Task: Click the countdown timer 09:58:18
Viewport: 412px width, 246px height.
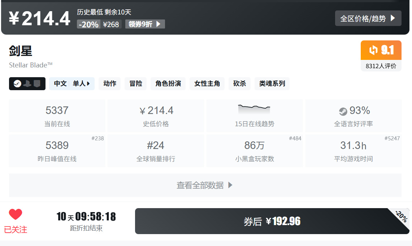Action: click(x=96, y=216)
